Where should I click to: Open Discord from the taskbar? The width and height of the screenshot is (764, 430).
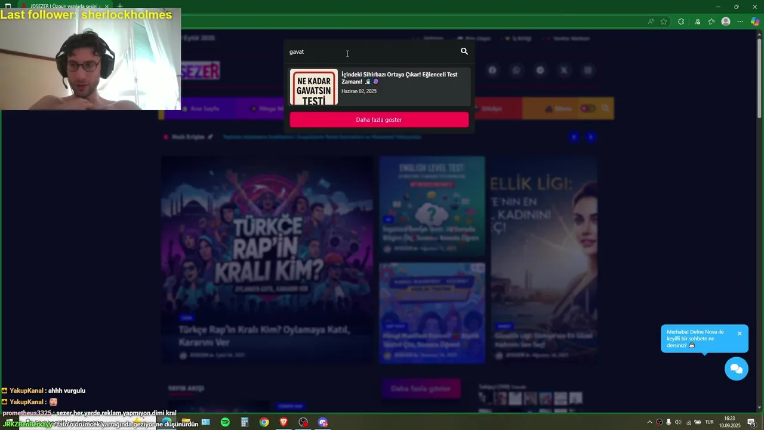point(323,422)
